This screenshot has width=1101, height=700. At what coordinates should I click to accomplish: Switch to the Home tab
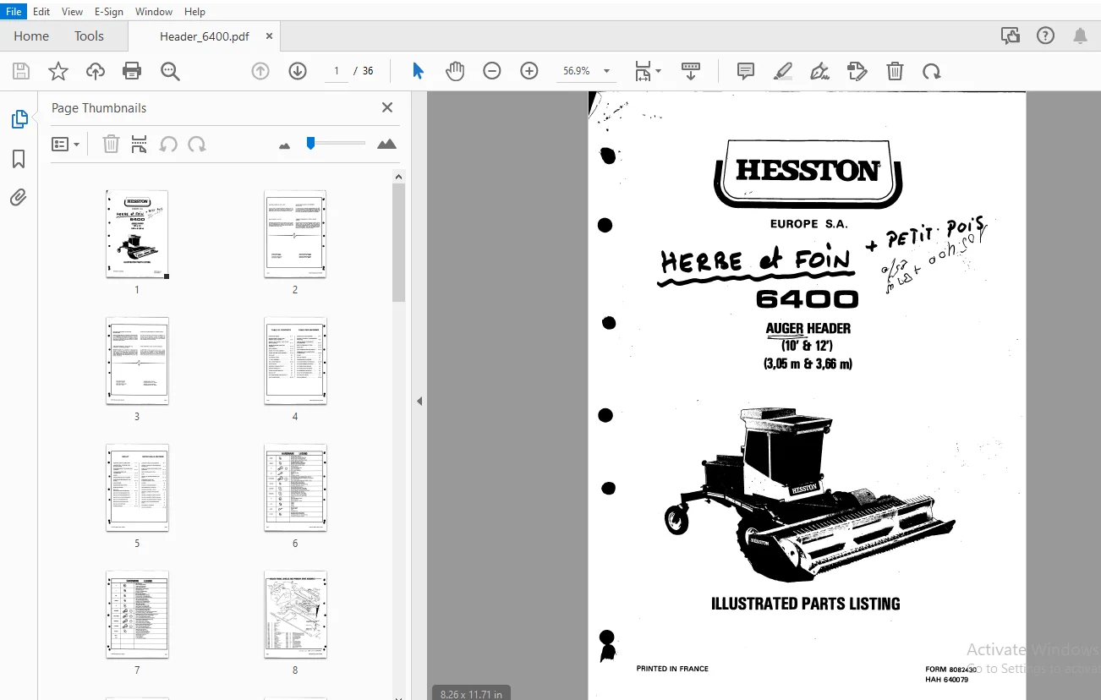coord(31,36)
